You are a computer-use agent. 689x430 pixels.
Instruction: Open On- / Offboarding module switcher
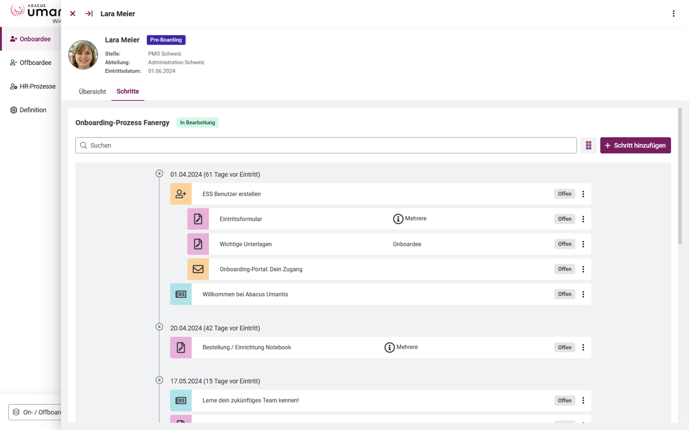[36, 412]
